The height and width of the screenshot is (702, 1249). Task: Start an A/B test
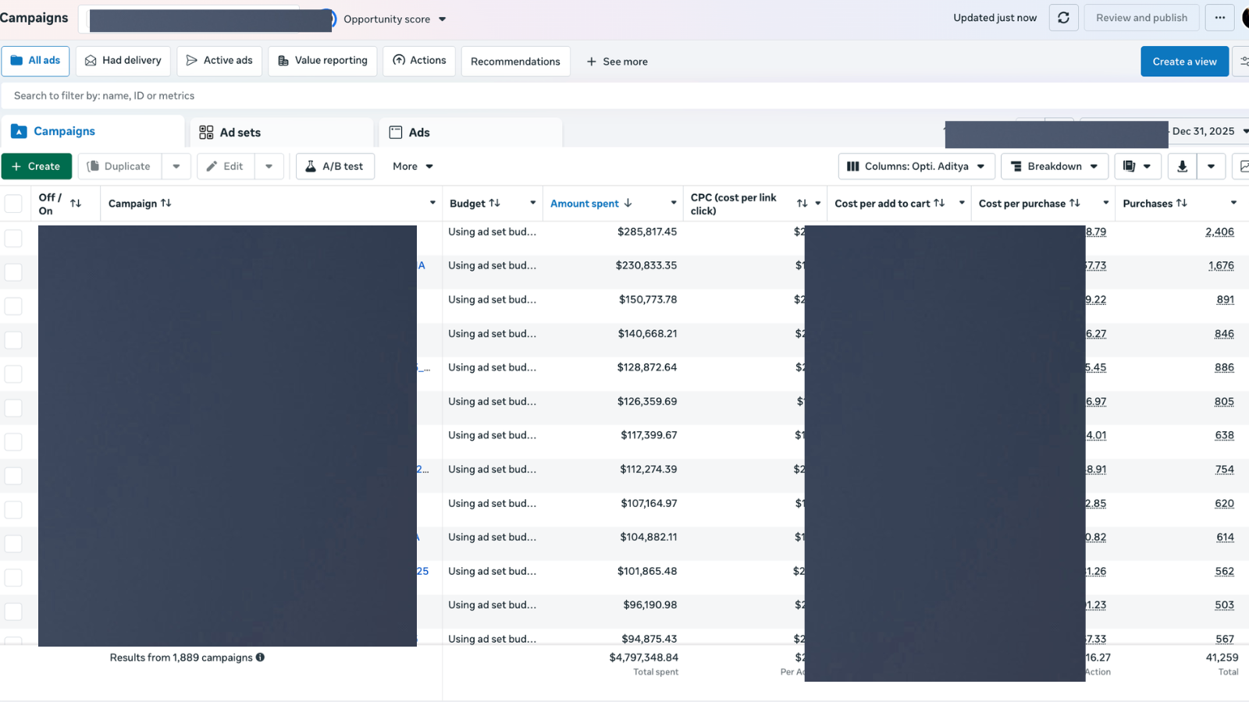coord(335,166)
